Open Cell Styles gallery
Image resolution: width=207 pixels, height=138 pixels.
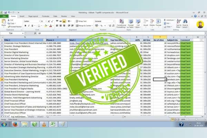pyautogui.click(x=138, y=23)
